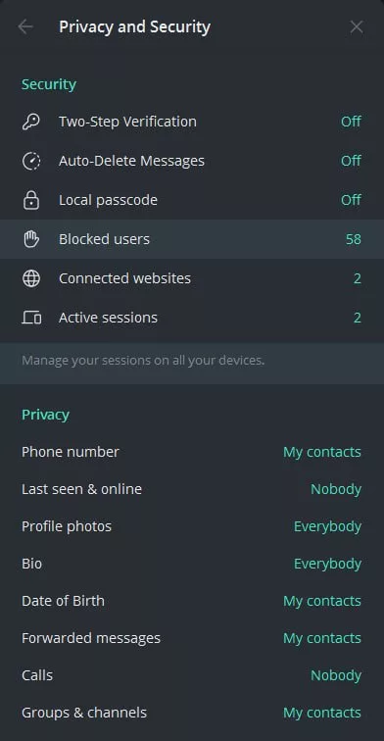Screen dimensions: 384x741
Task: Click the Local passcode lock icon
Action: point(31,200)
